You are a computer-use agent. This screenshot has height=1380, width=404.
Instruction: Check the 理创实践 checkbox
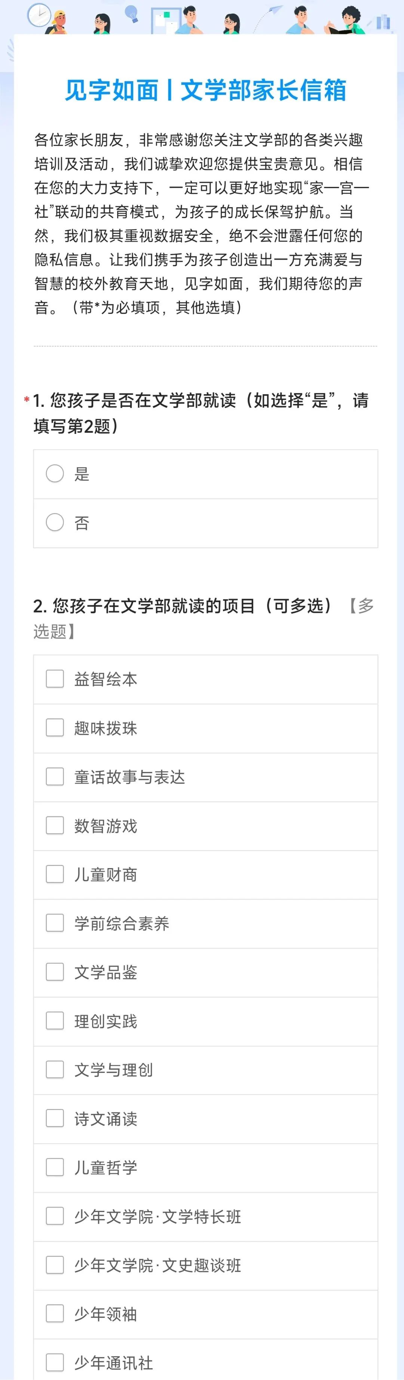point(55,1021)
